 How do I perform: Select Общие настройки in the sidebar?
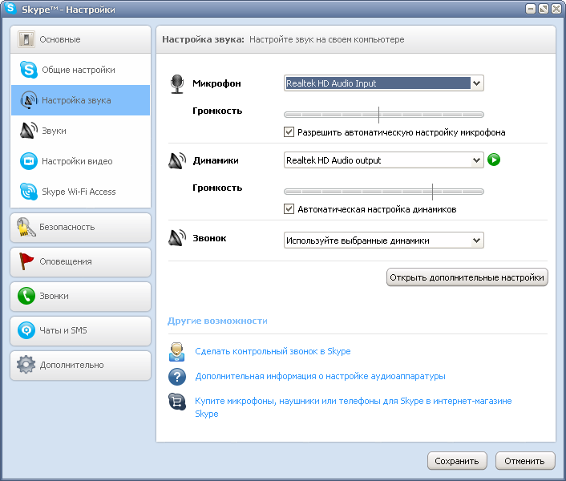coord(80,70)
